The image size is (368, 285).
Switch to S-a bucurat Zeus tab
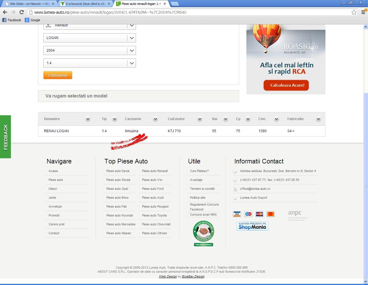[85, 4]
